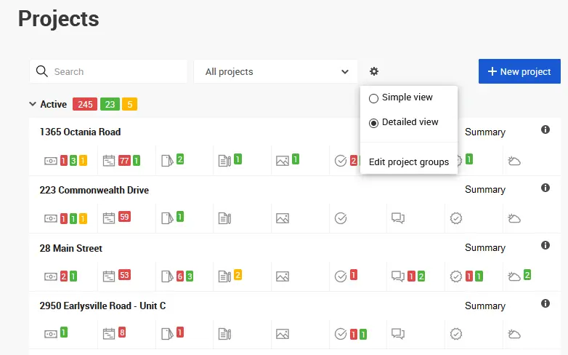Open schedule calendar icon for 28 Main Street
The width and height of the screenshot is (568, 355).
click(x=109, y=276)
